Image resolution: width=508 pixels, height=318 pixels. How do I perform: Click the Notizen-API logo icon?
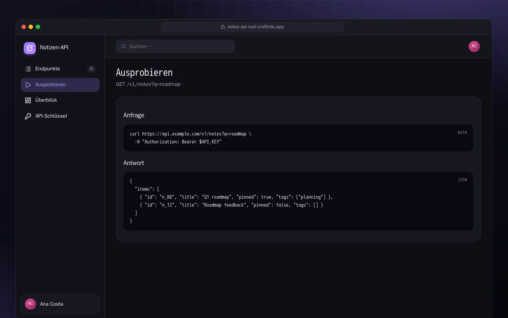(x=30, y=48)
